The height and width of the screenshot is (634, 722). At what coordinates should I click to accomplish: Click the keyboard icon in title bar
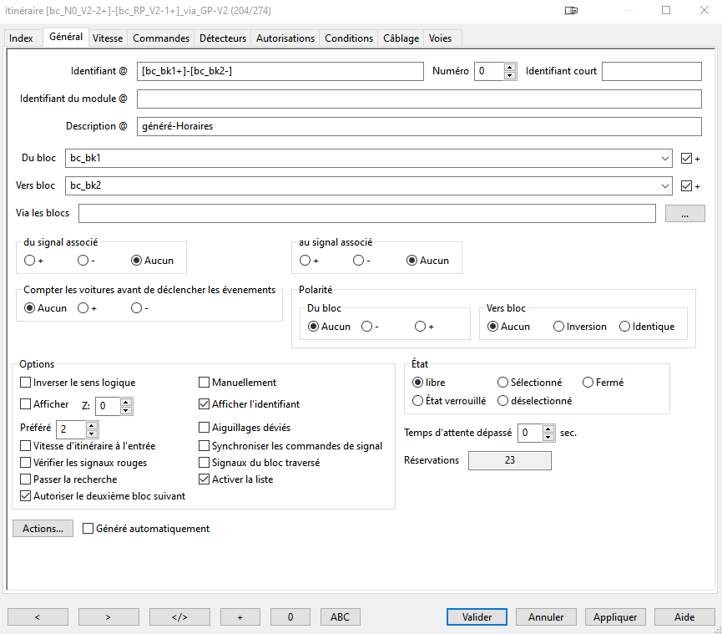click(x=571, y=11)
